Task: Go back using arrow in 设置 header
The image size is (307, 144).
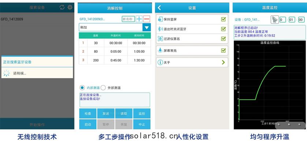Action: [159, 8]
